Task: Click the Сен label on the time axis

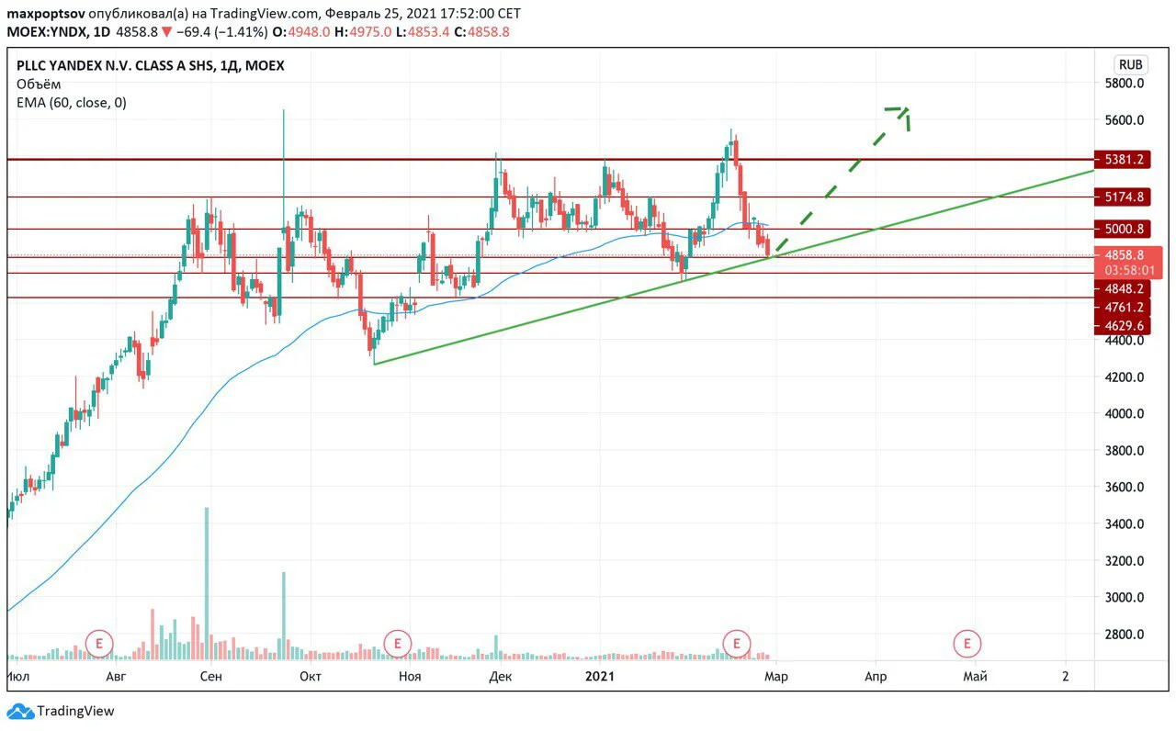Action: click(211, 678)
